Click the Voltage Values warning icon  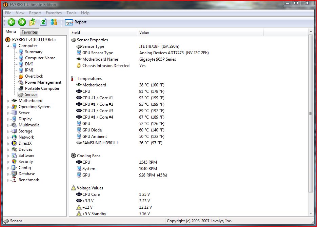click(73, 188)
